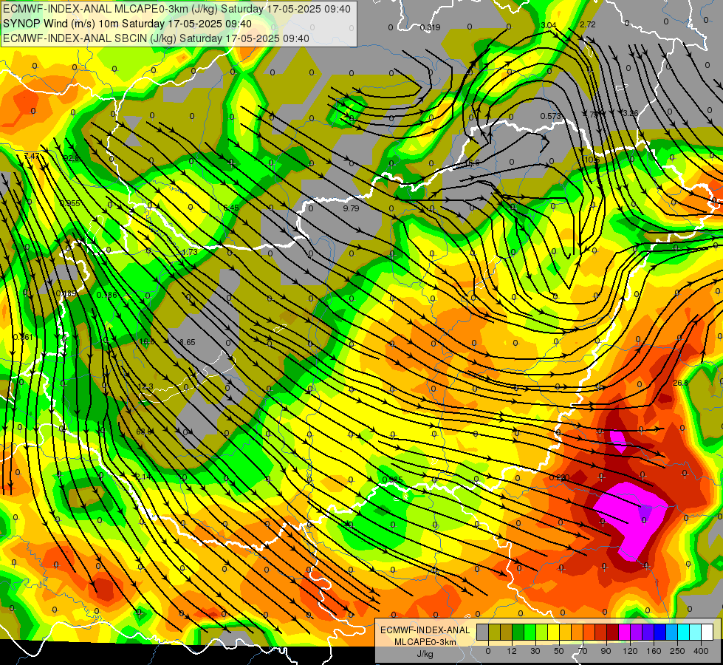Click the 7.47 value on the map

[32, 157]
